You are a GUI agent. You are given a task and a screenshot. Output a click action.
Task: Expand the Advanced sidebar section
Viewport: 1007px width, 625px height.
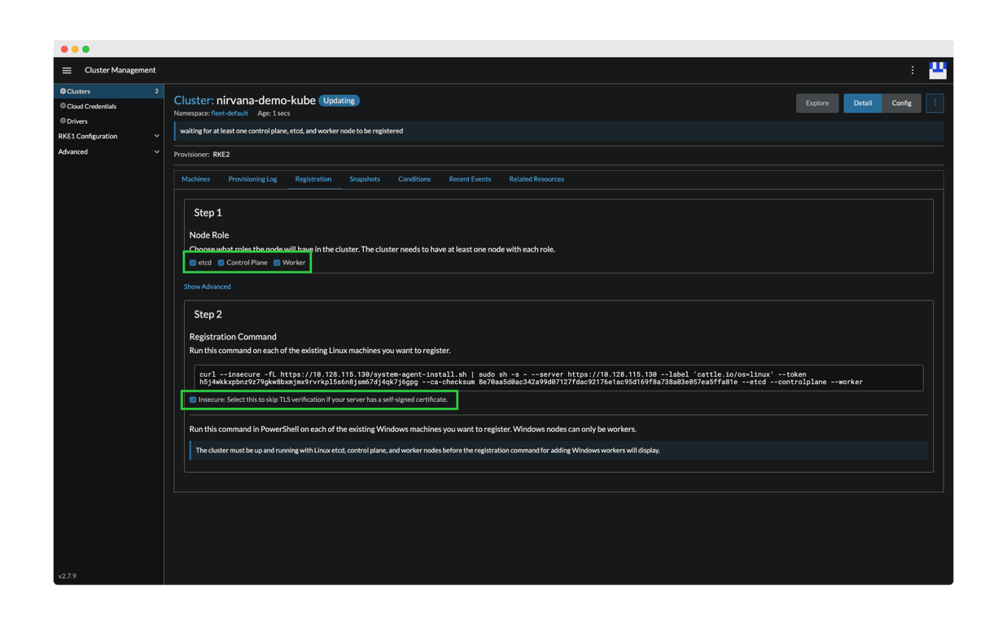pos(109,151)
